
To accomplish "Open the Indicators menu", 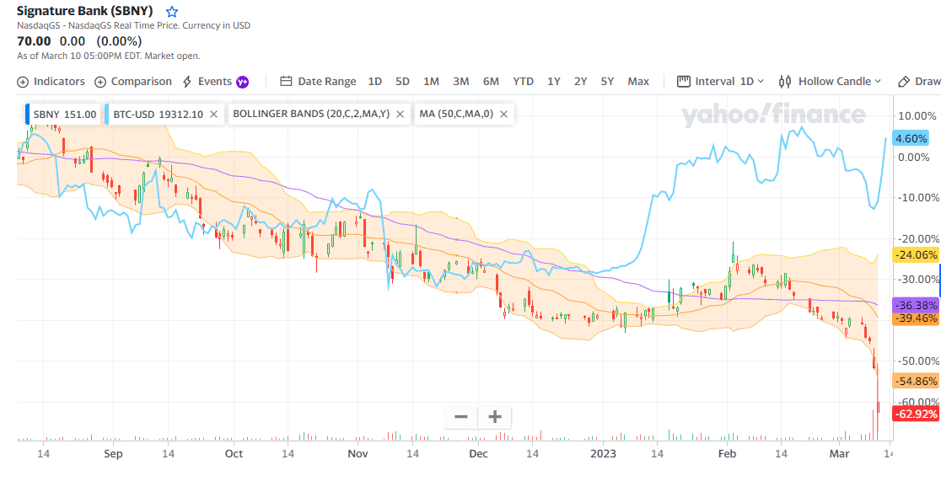I will pyautogui.click(x=51, y=82).
